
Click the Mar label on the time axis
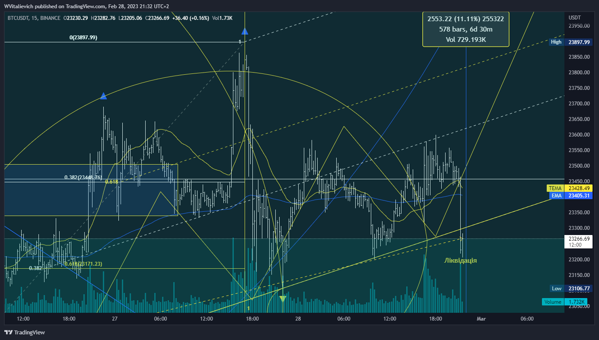[481, 319]
